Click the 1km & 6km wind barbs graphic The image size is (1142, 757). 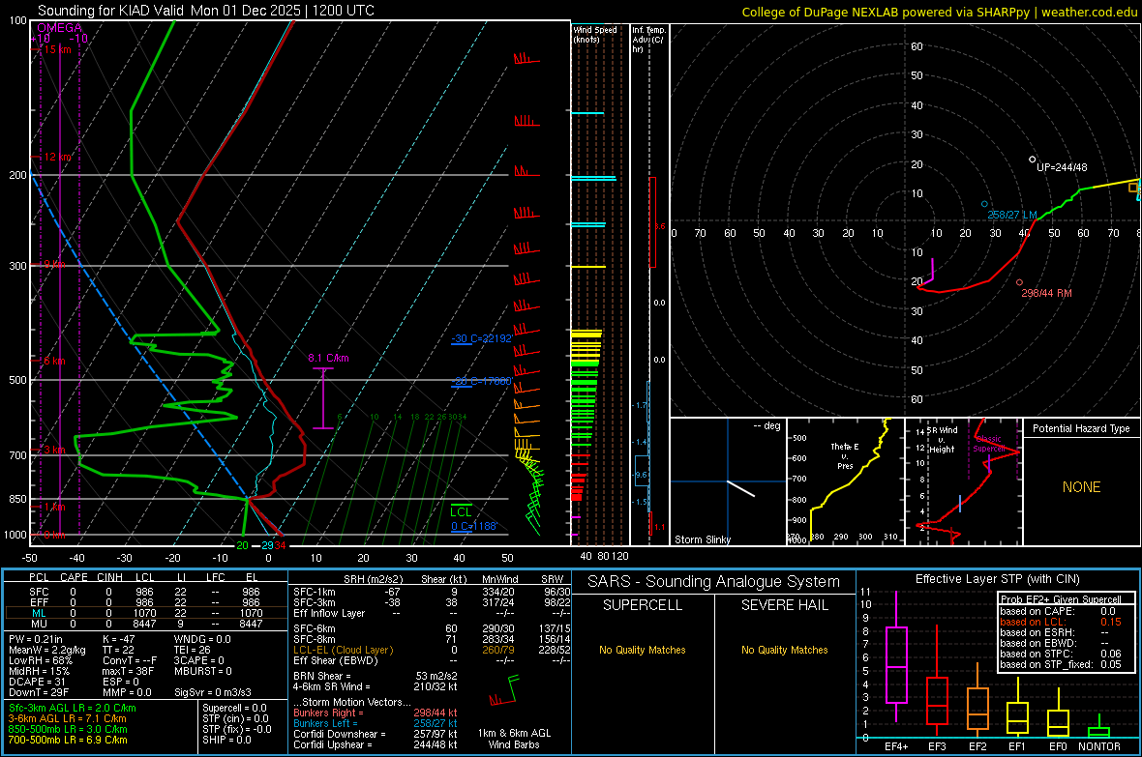(504, 691)
